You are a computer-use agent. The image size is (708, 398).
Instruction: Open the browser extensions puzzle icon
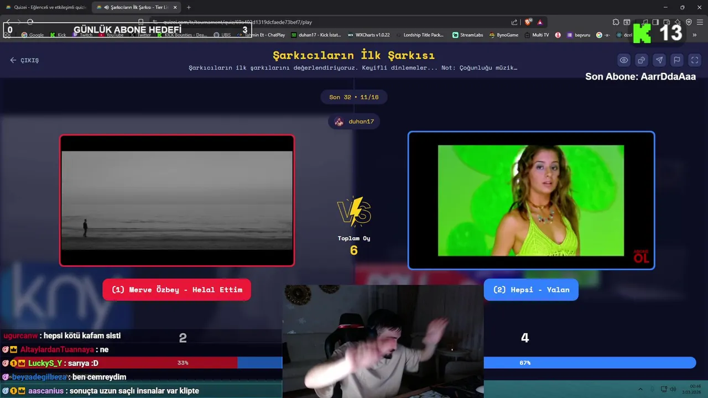pyautogui.click(x=616, y=22)
